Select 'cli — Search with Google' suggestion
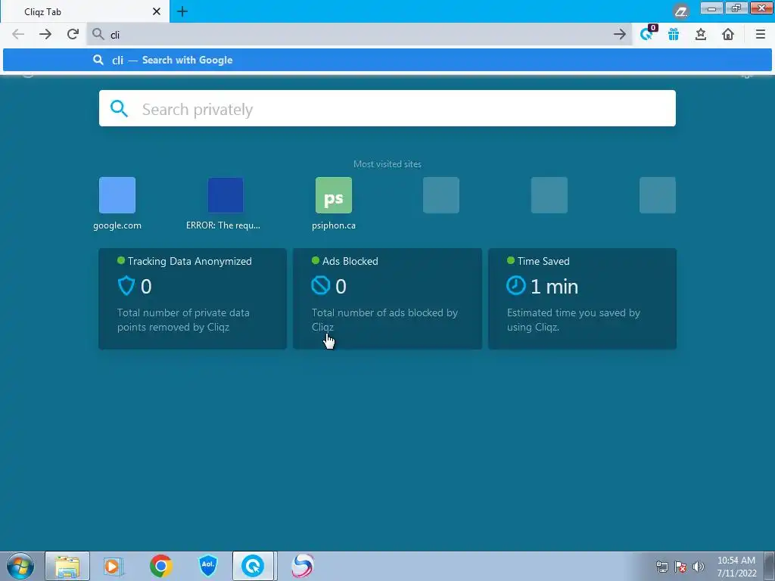The image size is (775, 581). [387, 61]
